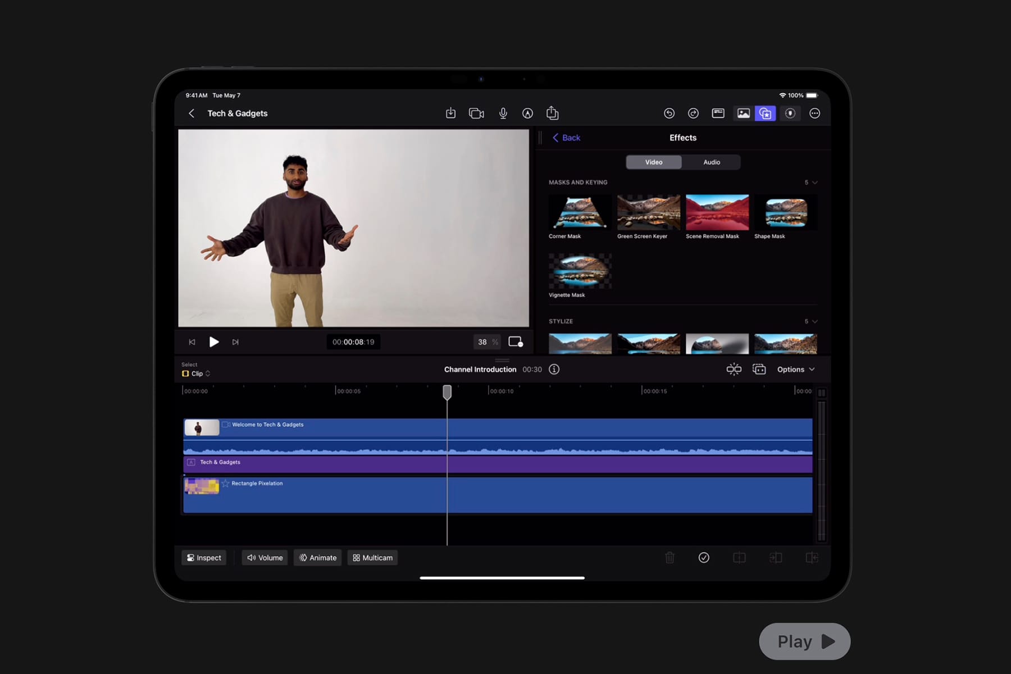Click the Play button below the iPad

805,641
